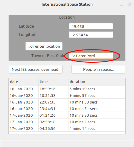Close the International Space Station window
This screenshot has height=147, width=134.
[x=130, y=4]
